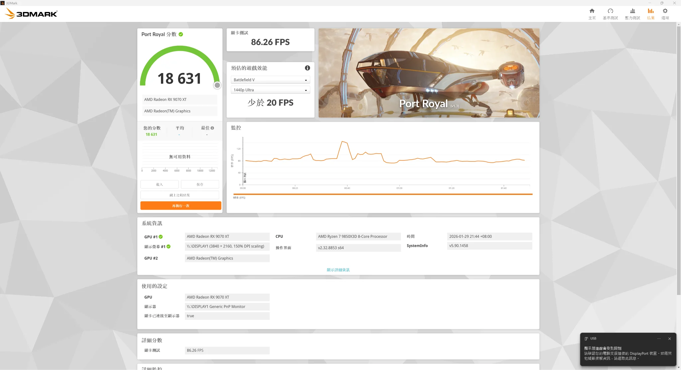Open the Home tab icon
This screenshot has width=681, height=370.
click(592, 11)
